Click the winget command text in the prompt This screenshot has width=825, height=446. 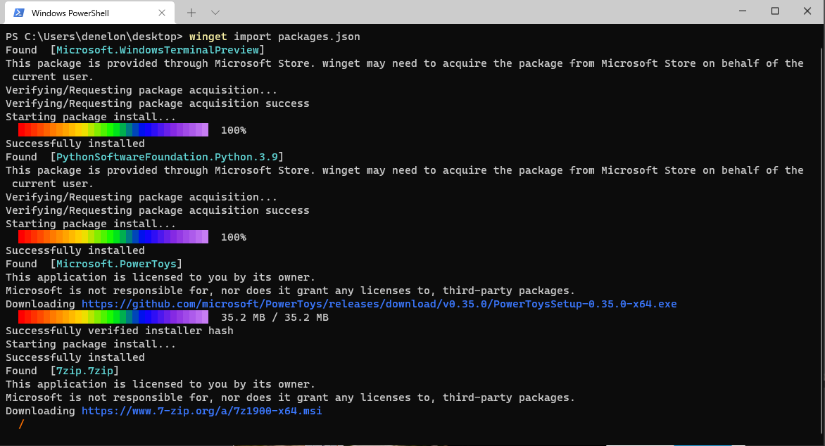pyautogui.click(x=208, y=36)
